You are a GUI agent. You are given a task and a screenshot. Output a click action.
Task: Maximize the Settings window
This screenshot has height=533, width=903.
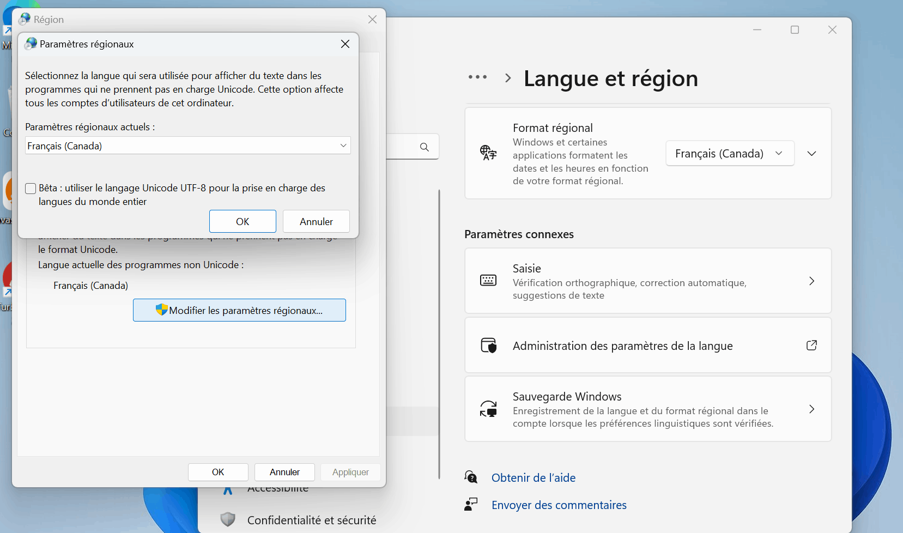coord(795,30)
